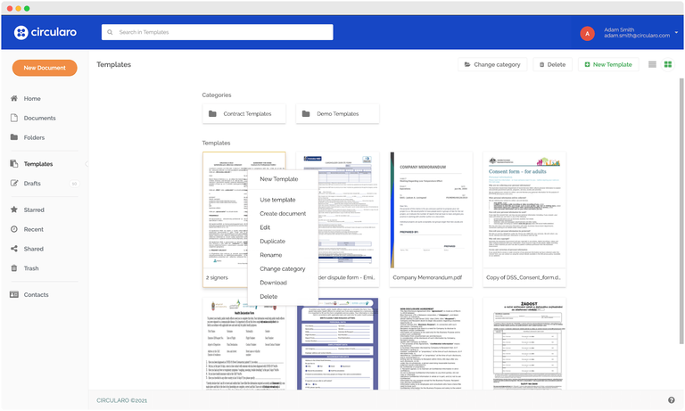Viewport: 685px width, 411px height.
Task: Open the Contract Templates category folder
Action: (243, 114)
